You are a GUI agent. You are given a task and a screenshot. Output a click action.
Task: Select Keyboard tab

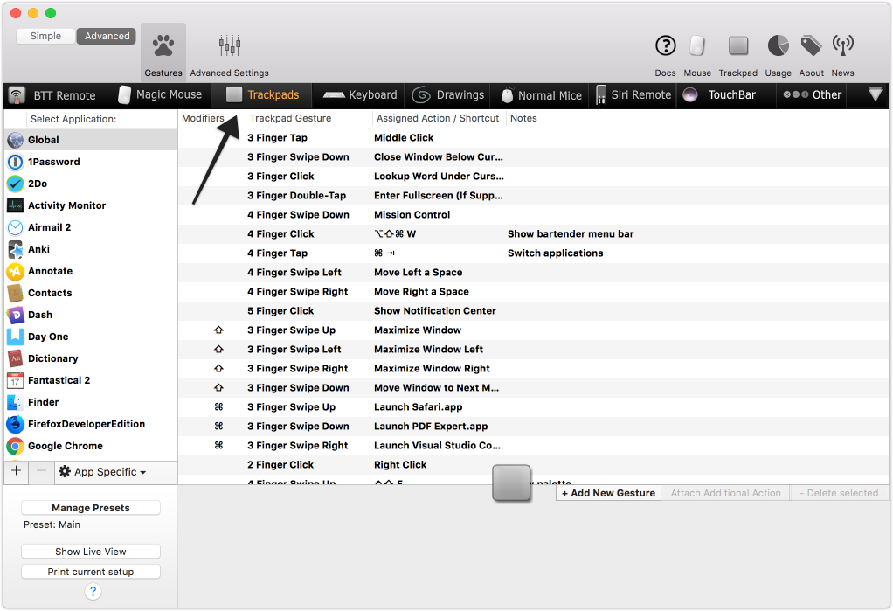[x=360, y=94]
